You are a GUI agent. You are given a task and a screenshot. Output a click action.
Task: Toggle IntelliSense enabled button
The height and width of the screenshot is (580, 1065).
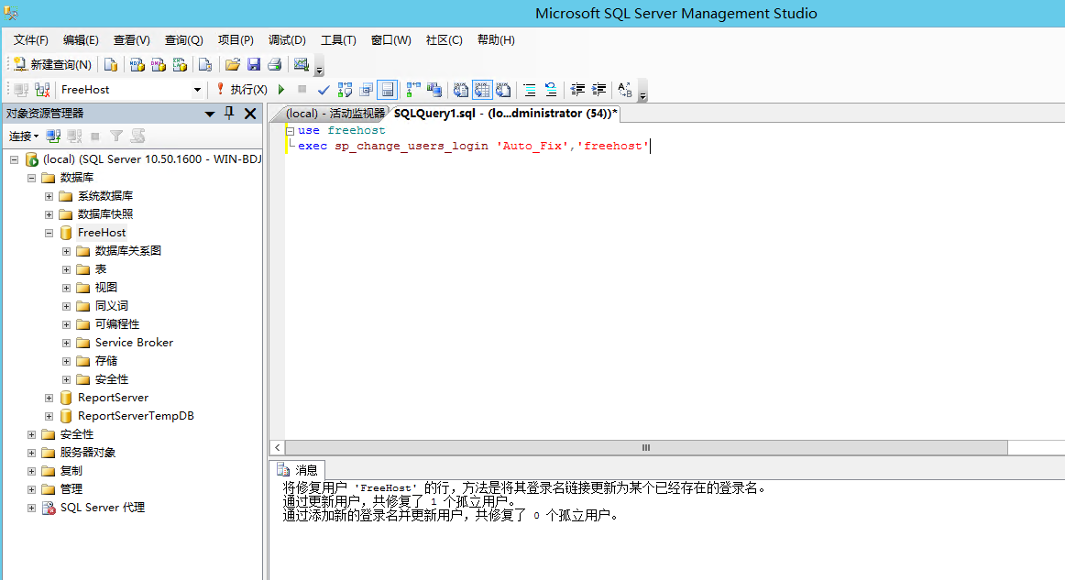click(387, 90)
